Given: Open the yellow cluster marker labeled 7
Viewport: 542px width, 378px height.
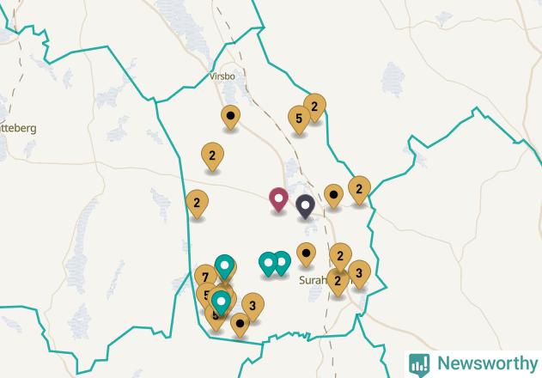Looking at the screenshot, I should click(x=205, y=277).
